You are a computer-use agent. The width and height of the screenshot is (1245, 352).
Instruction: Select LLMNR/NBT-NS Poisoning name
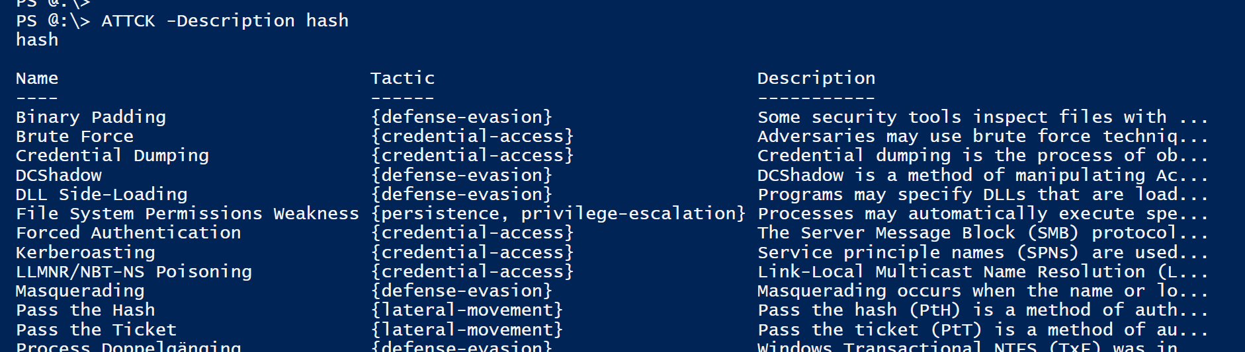pos(134,272)
